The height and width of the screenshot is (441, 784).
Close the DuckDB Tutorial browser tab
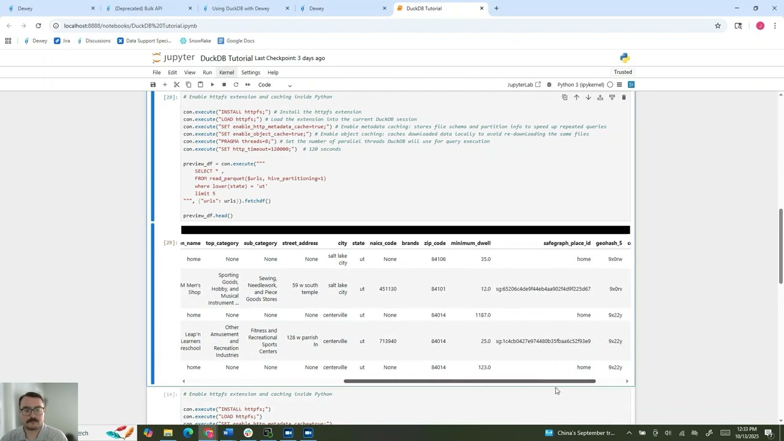point(481,9)
